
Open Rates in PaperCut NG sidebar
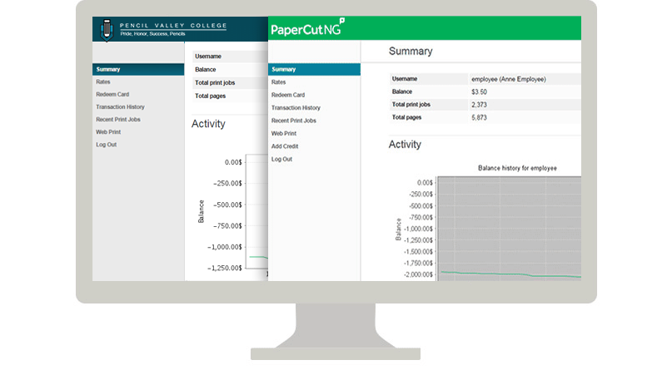tap(278, 82)
